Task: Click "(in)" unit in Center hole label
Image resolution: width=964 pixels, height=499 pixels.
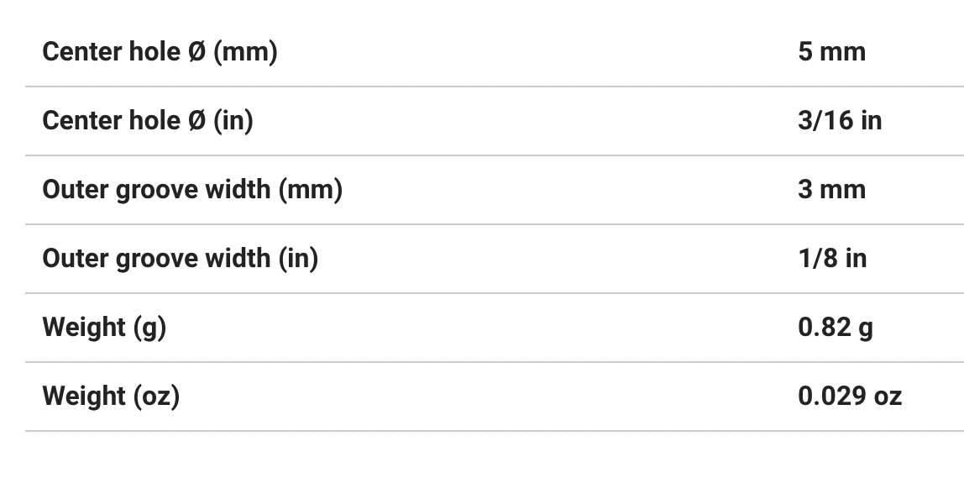Action: (233, 121)
